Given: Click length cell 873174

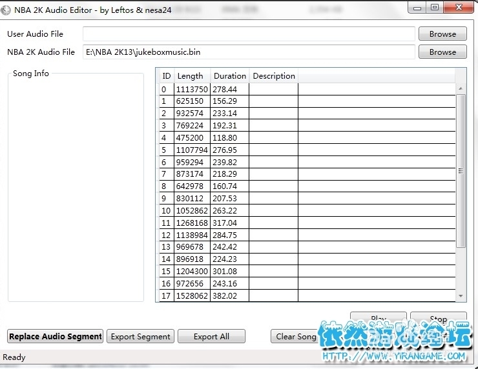Looking at the screenshot, I should (x=192, y=174).
